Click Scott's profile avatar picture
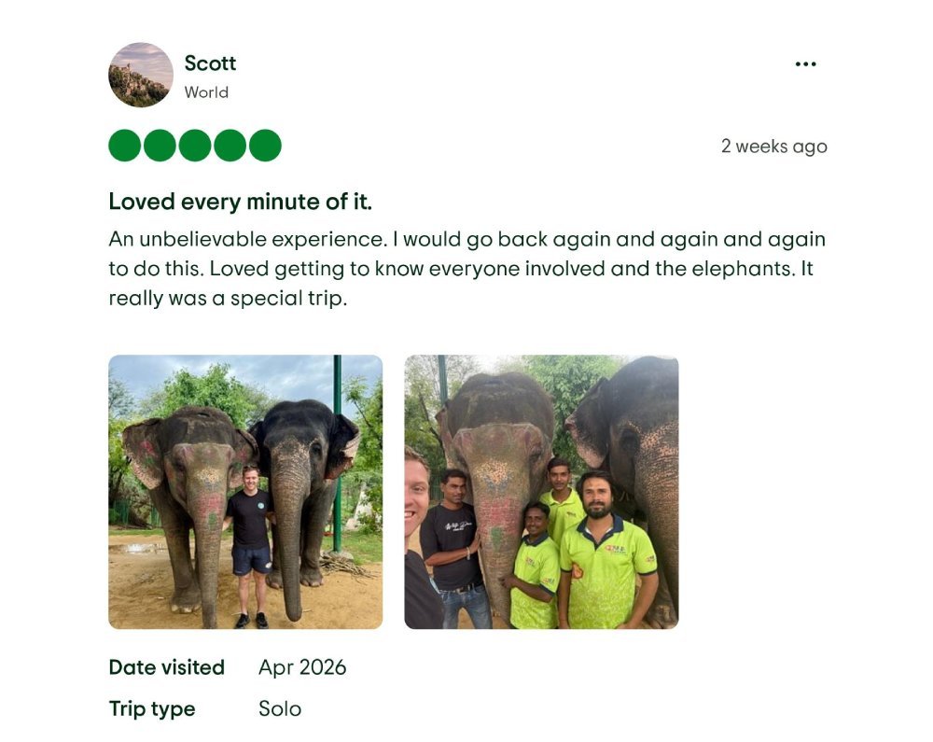 click(138, 75)
